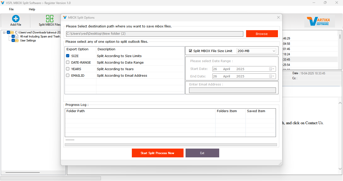The image size is (343, 181).
Task: Open the Help menu
Action: (x=32, y=9)
